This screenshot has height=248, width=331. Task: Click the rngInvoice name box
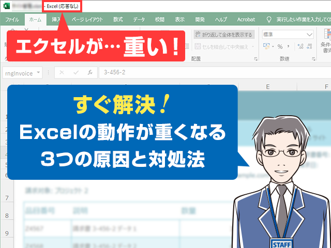pos(19,73)
